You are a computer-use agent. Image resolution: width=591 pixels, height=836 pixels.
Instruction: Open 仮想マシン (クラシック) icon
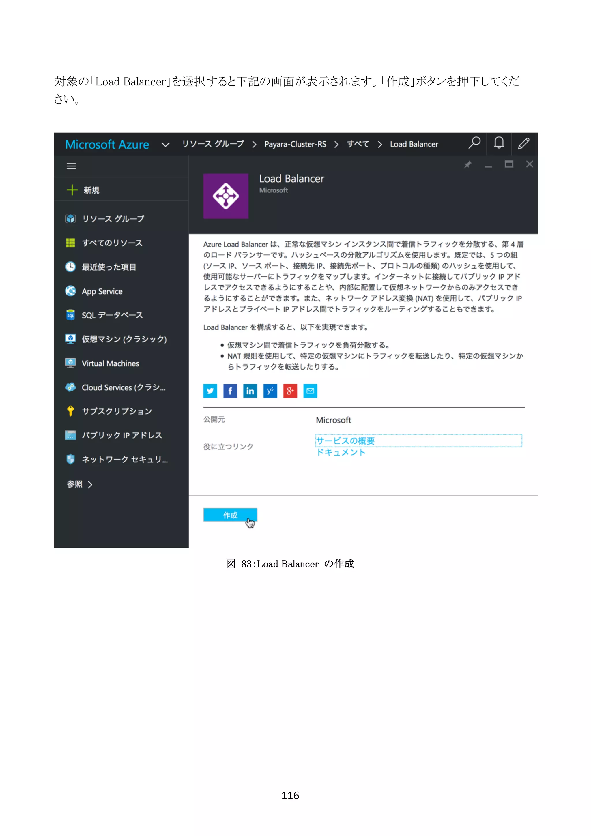[70, 339]
